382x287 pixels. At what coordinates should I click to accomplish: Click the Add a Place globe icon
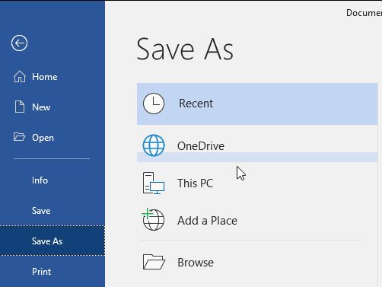(x=153, y=219)
